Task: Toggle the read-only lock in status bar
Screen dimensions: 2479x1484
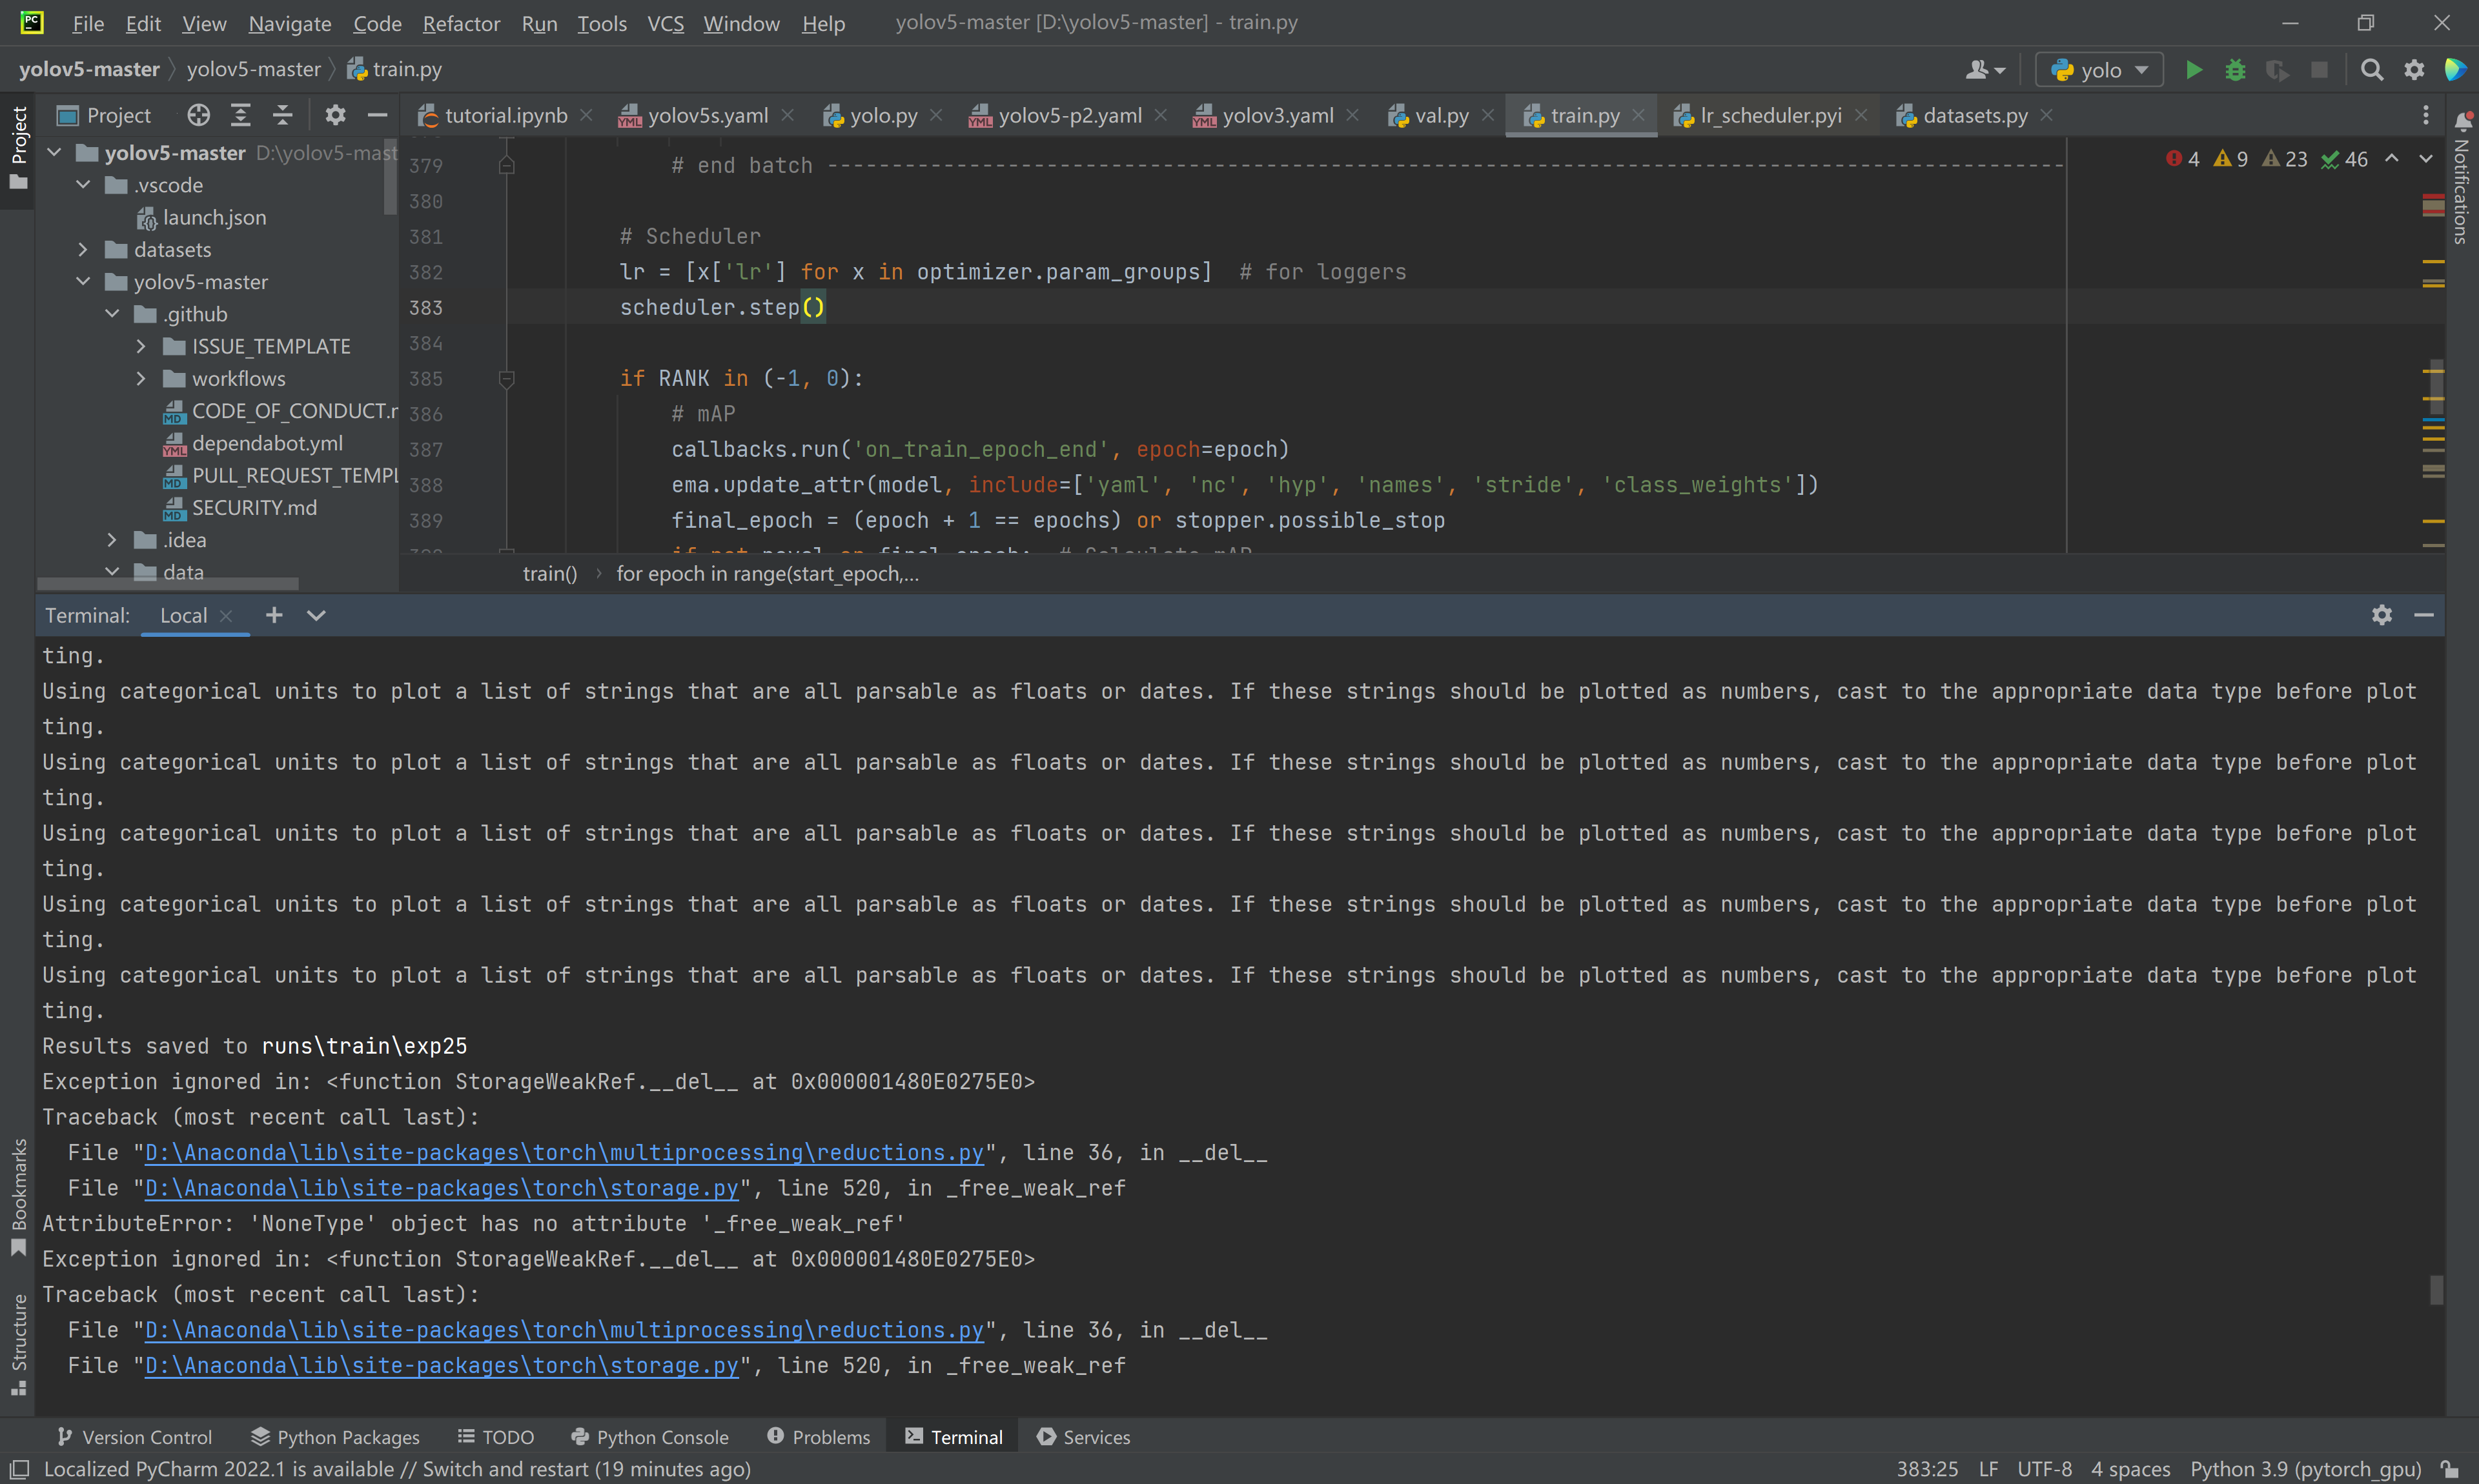Action: coord(2449,1469)
